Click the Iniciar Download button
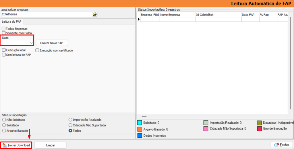294x149 pixels. pyautogui.click(x=16, y=145)
